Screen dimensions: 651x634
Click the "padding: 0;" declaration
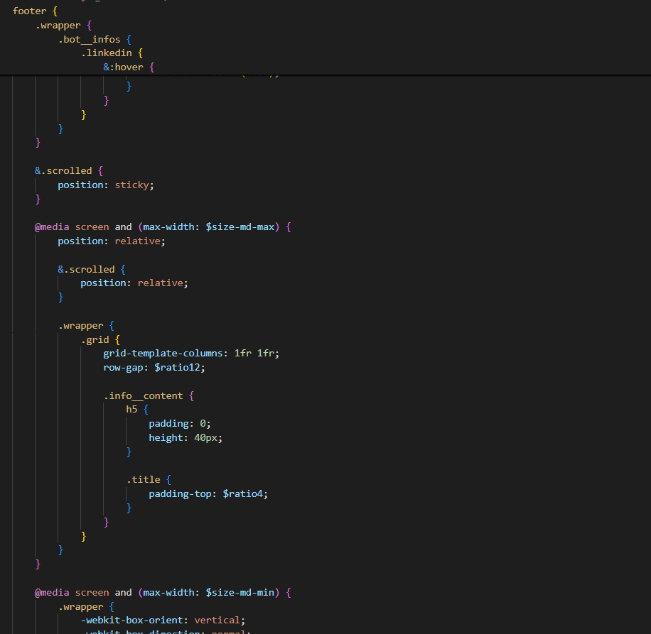[179, 424]
